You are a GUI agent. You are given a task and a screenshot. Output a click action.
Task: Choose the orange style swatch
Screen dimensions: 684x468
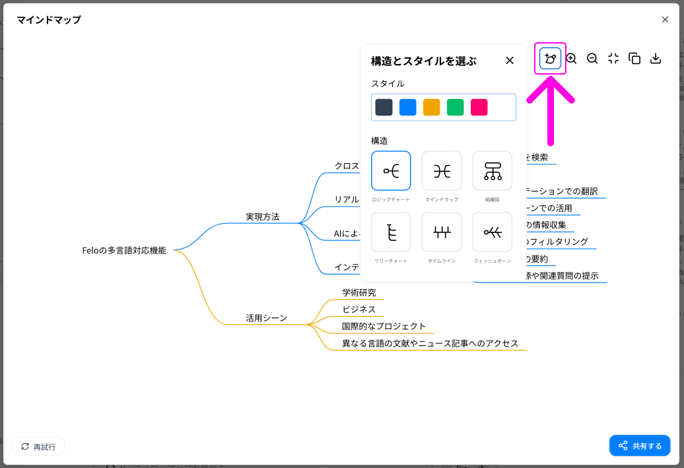click(431, 108)
